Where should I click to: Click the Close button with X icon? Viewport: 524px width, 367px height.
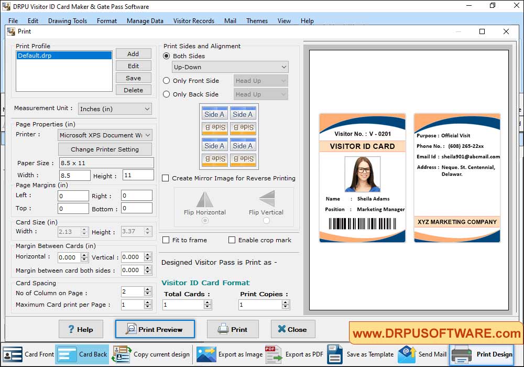point(293,329)
